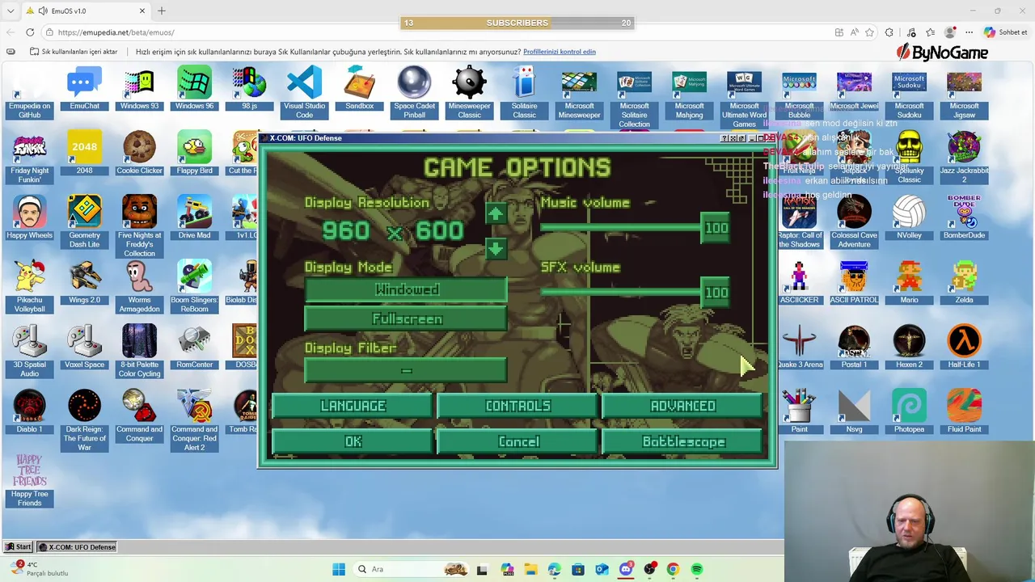The image size is (1035, 582).
Task: Launch Five Nights at Freddy's Collection
Action: [x=139, y=226]
